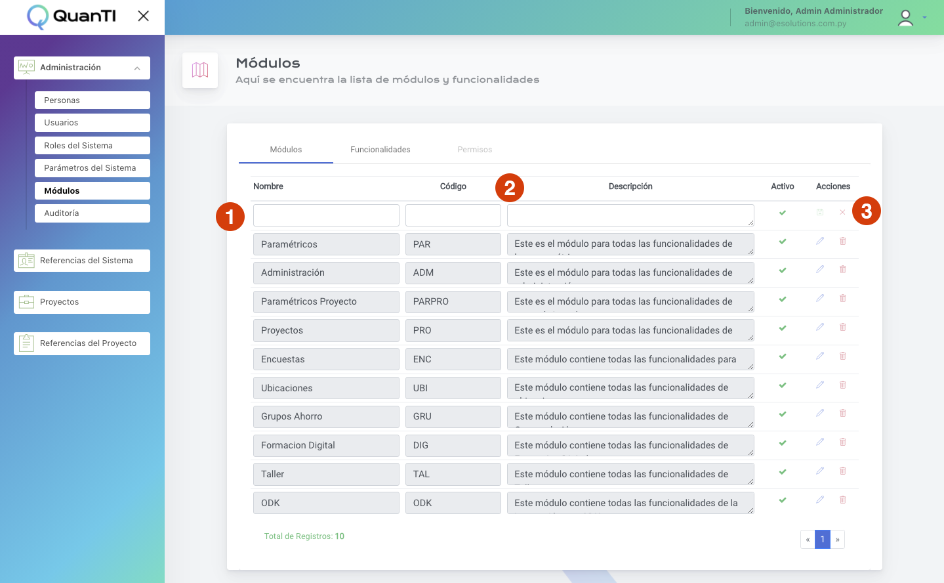Delete the Paramétricos module trash icon
The height and width of the screenshot is (583, 944).
843,241
